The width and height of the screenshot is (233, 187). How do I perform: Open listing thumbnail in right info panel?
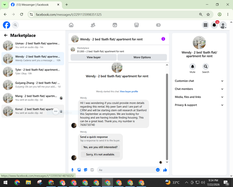pyautogui.click(x=199, y=43)
